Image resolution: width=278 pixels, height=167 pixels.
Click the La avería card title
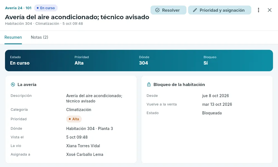pyautogui.click(x=27, y=85)
